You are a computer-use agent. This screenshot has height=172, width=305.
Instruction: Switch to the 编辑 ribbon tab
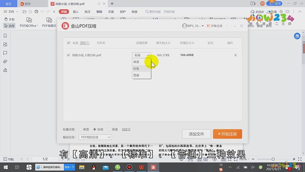[x=99, y=12]
